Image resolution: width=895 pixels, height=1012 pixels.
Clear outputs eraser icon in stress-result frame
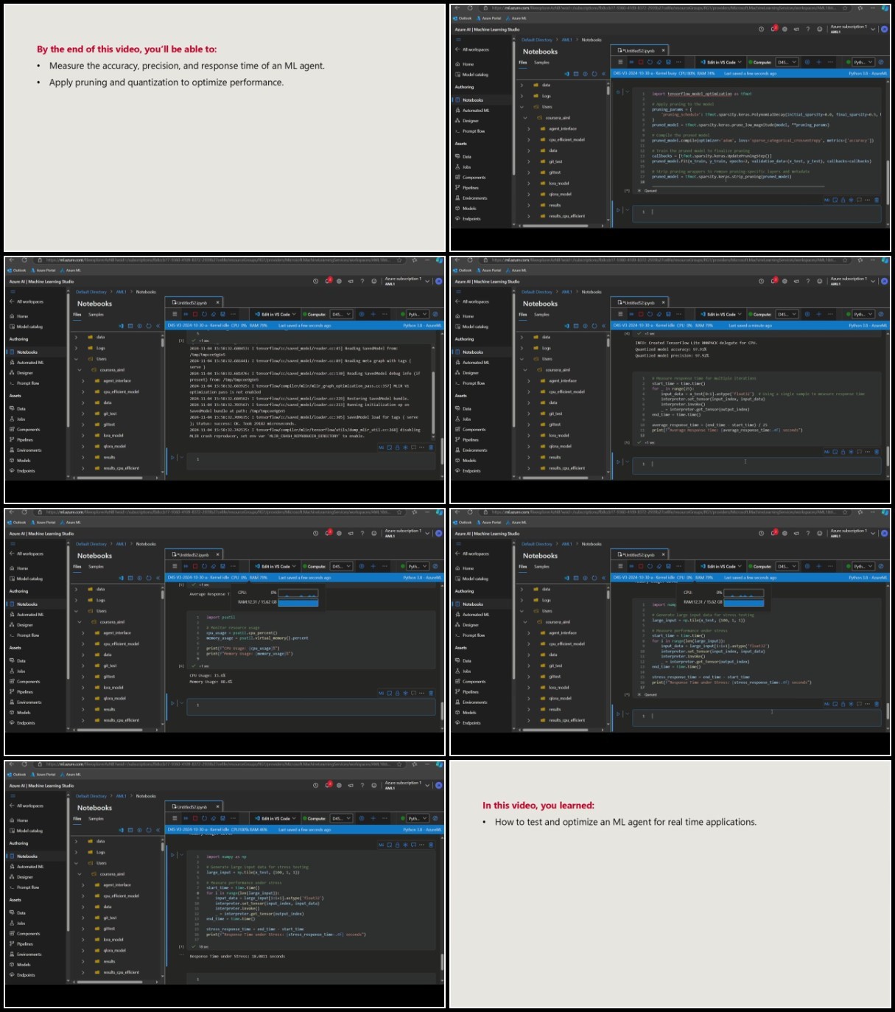pyautogui.click(x=213, y=818)
